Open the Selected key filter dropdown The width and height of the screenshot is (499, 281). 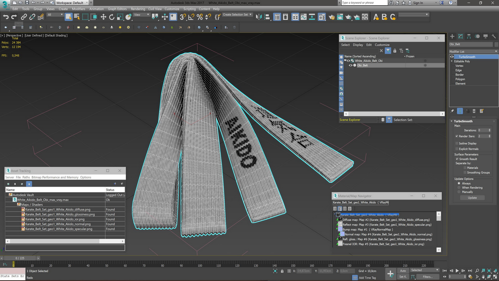[x=424, y=270]
